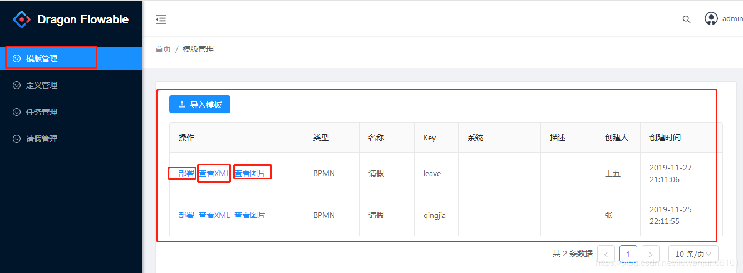
Task: Open the 模版管理 menu item
Action: 71,58
